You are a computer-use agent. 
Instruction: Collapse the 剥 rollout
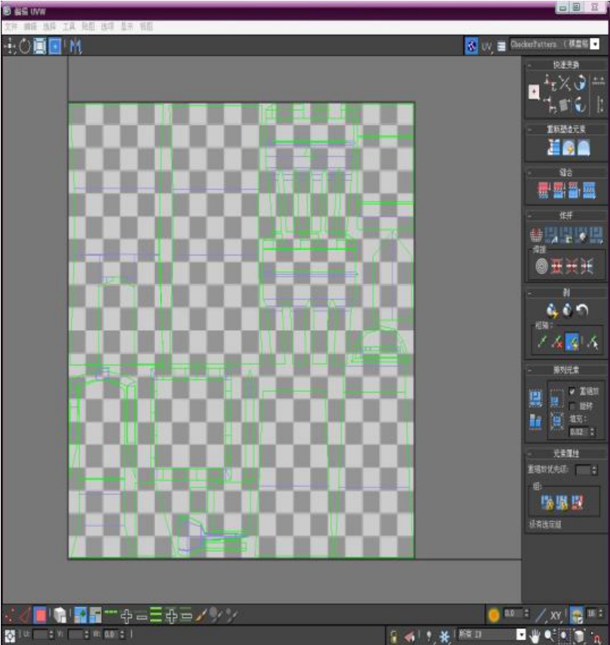566,293
